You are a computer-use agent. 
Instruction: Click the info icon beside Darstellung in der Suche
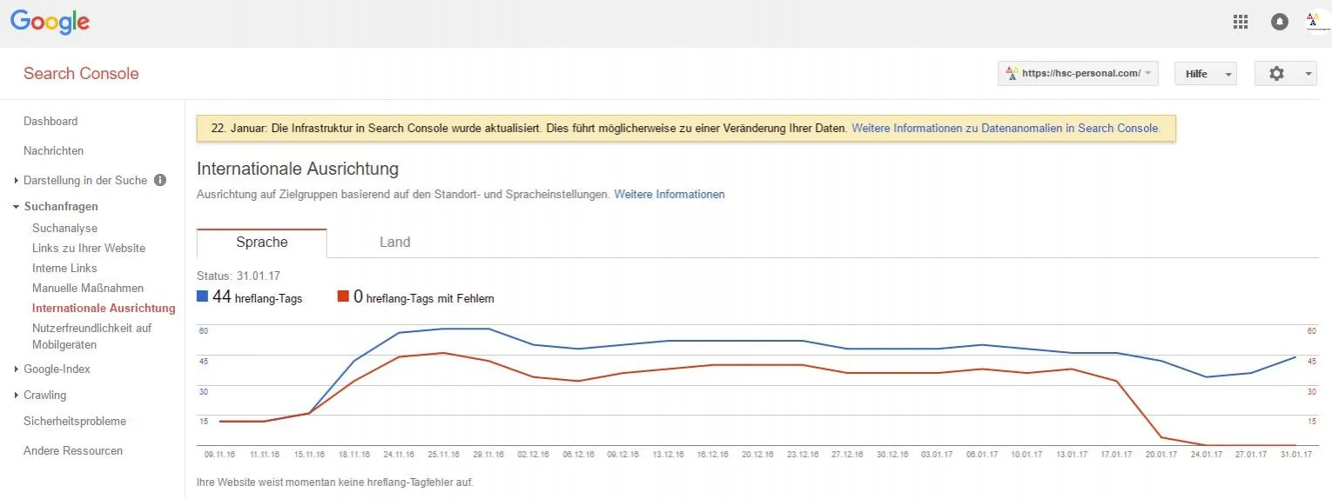pyautogui.click(x=160, y=180)
